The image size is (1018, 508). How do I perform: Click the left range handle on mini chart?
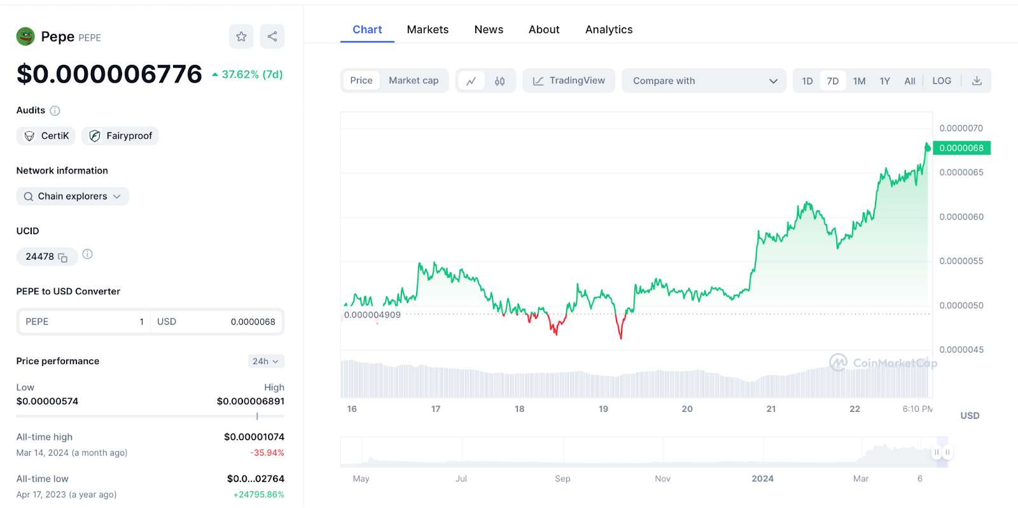click(937, 453)
